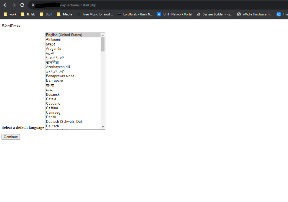Click the language list scroll-down arrow
The width and height of the screenshot is (288, 202).
[x=103, y=127]
